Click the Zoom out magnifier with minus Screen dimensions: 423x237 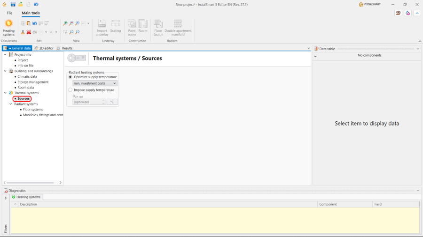[x=71, y=23]
